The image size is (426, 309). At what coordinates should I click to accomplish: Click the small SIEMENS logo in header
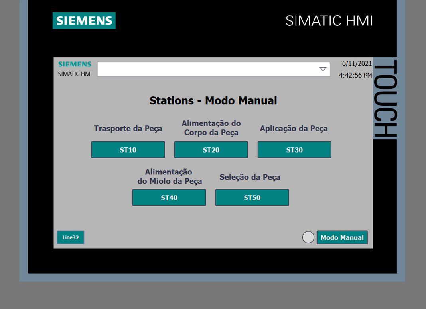point(75,64)
